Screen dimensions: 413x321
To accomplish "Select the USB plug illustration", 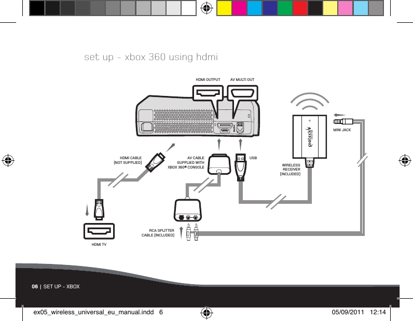I will point(240,167).
